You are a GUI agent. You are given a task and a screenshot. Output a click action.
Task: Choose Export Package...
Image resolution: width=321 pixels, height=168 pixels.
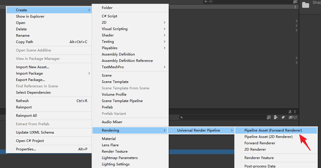pos(49,80)
